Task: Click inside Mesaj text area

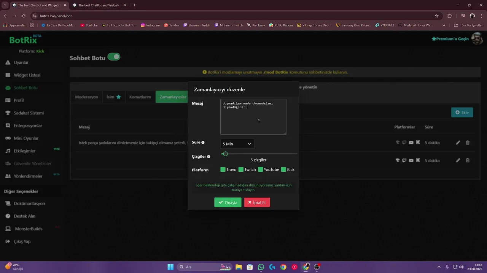Action: click(253, 117)
